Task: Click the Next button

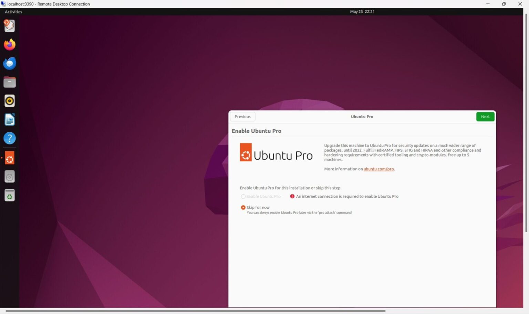Action: point(485,117)
